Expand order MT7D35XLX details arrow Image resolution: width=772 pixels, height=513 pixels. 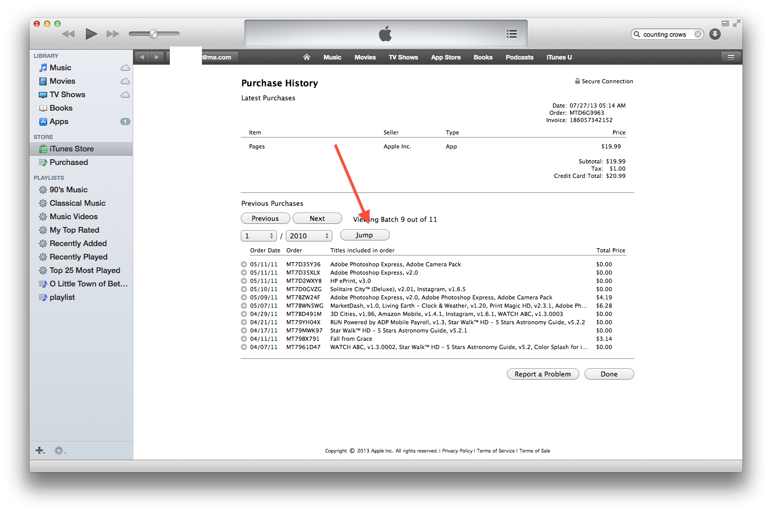point(244,273)
